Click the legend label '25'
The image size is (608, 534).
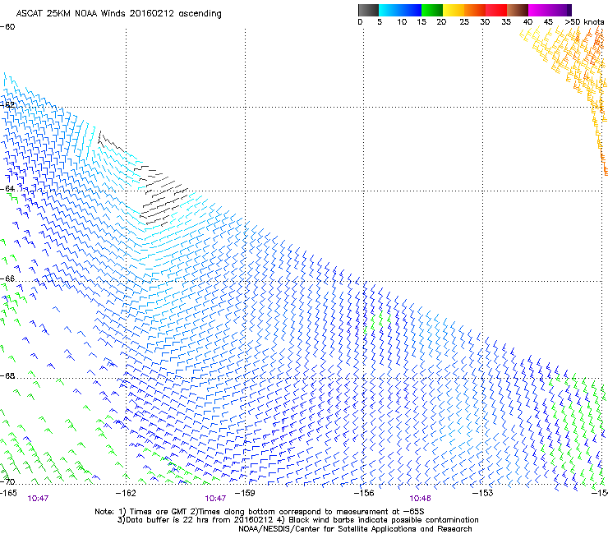pyautogui.click(x=464, y=21)
